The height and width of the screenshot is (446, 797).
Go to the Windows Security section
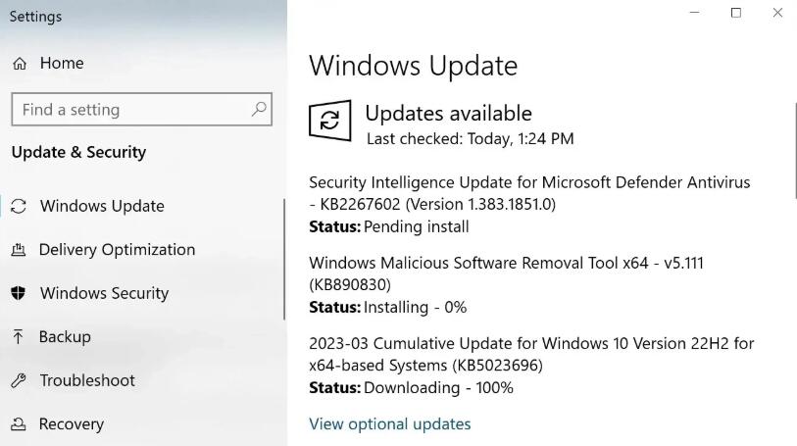104,293
